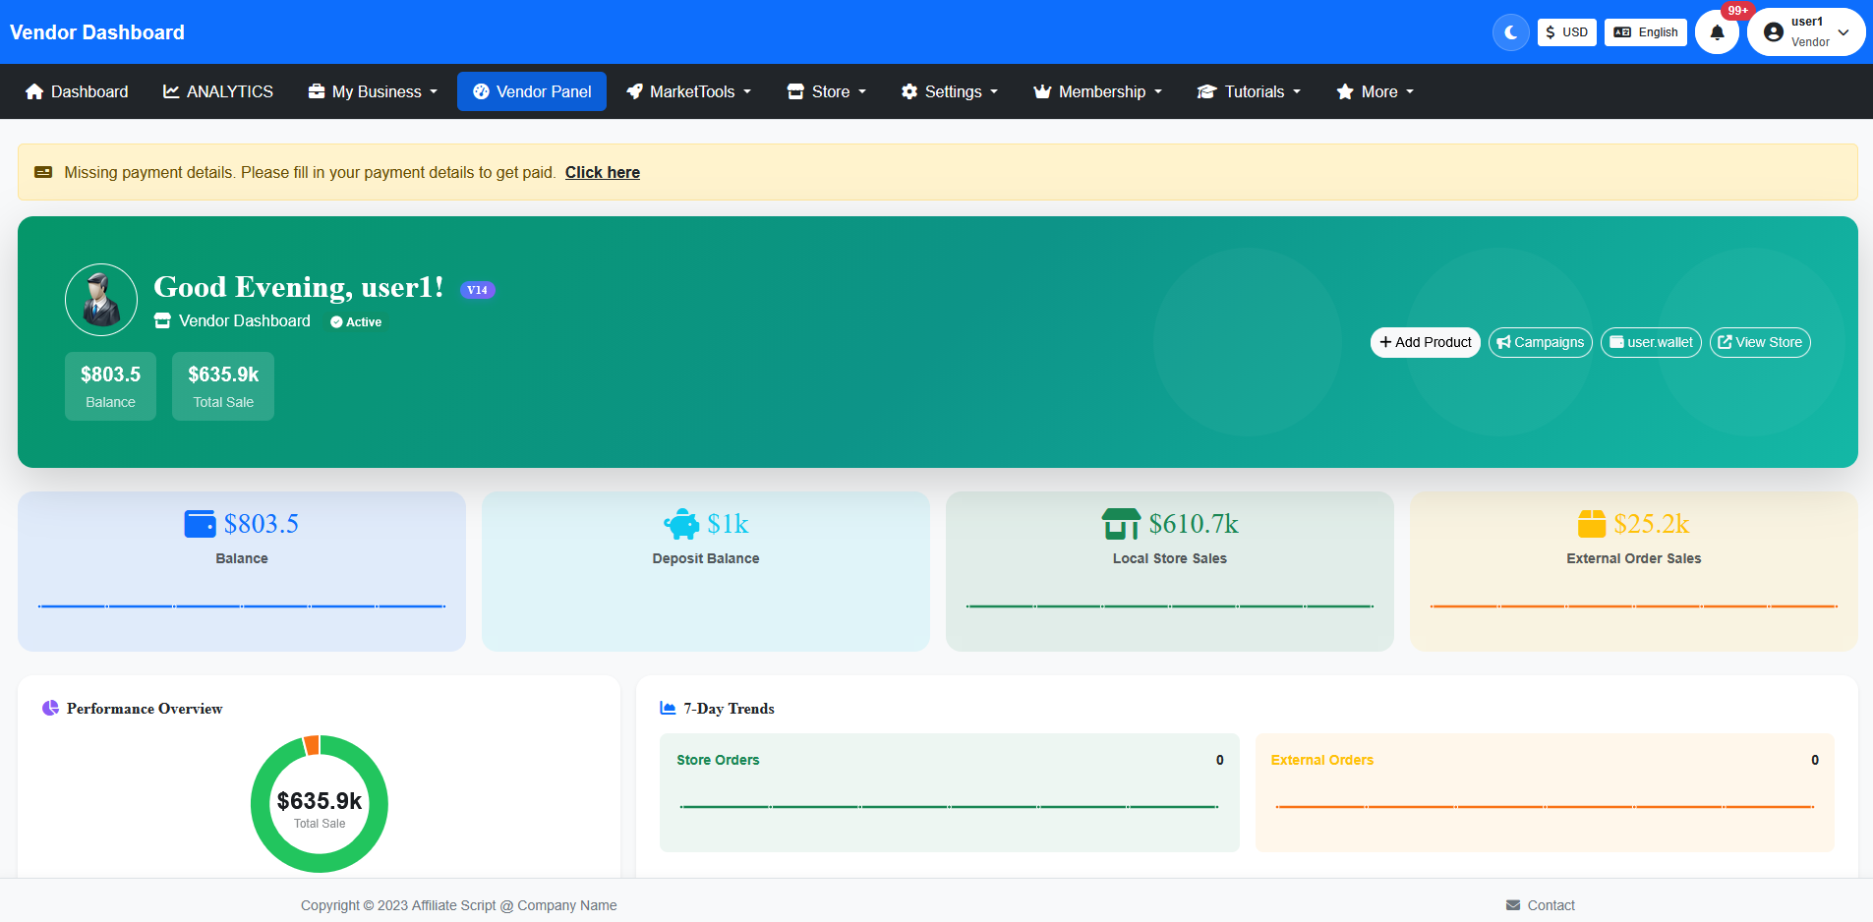Image resolution: width=1873 pixels, height=922 pixels.
Task: Open the USD currency selector
Action: pyautogui.click(x=1566, y=32)
